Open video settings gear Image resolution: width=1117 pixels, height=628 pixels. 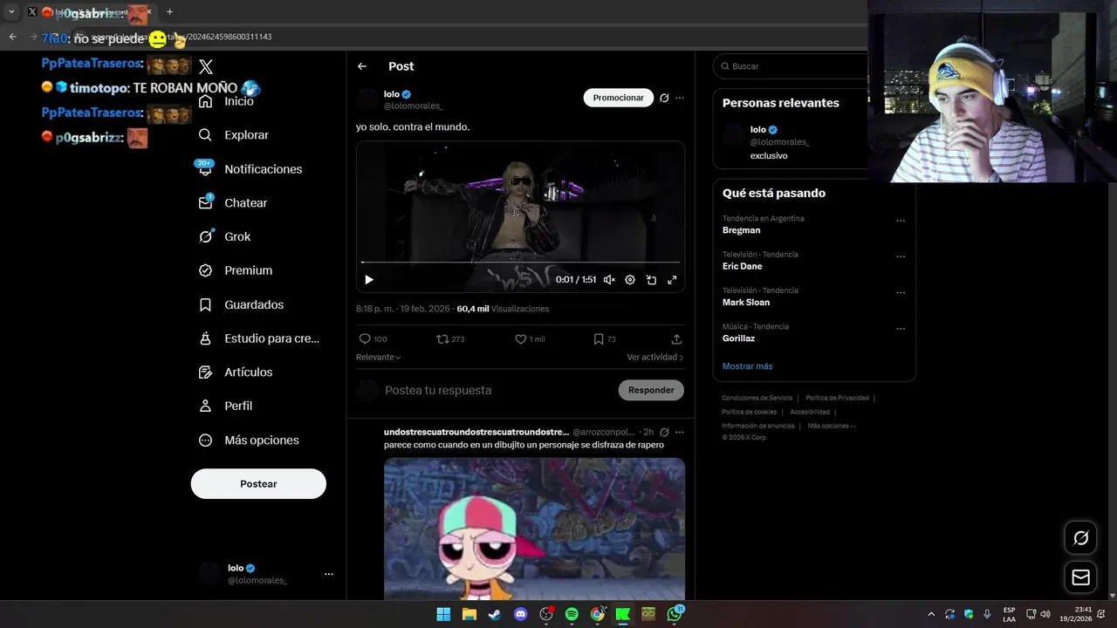630,280
